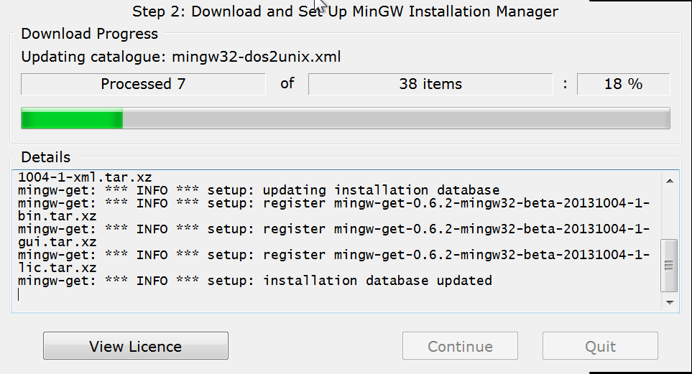Click the "18 %" percentage field

(623, 84)
